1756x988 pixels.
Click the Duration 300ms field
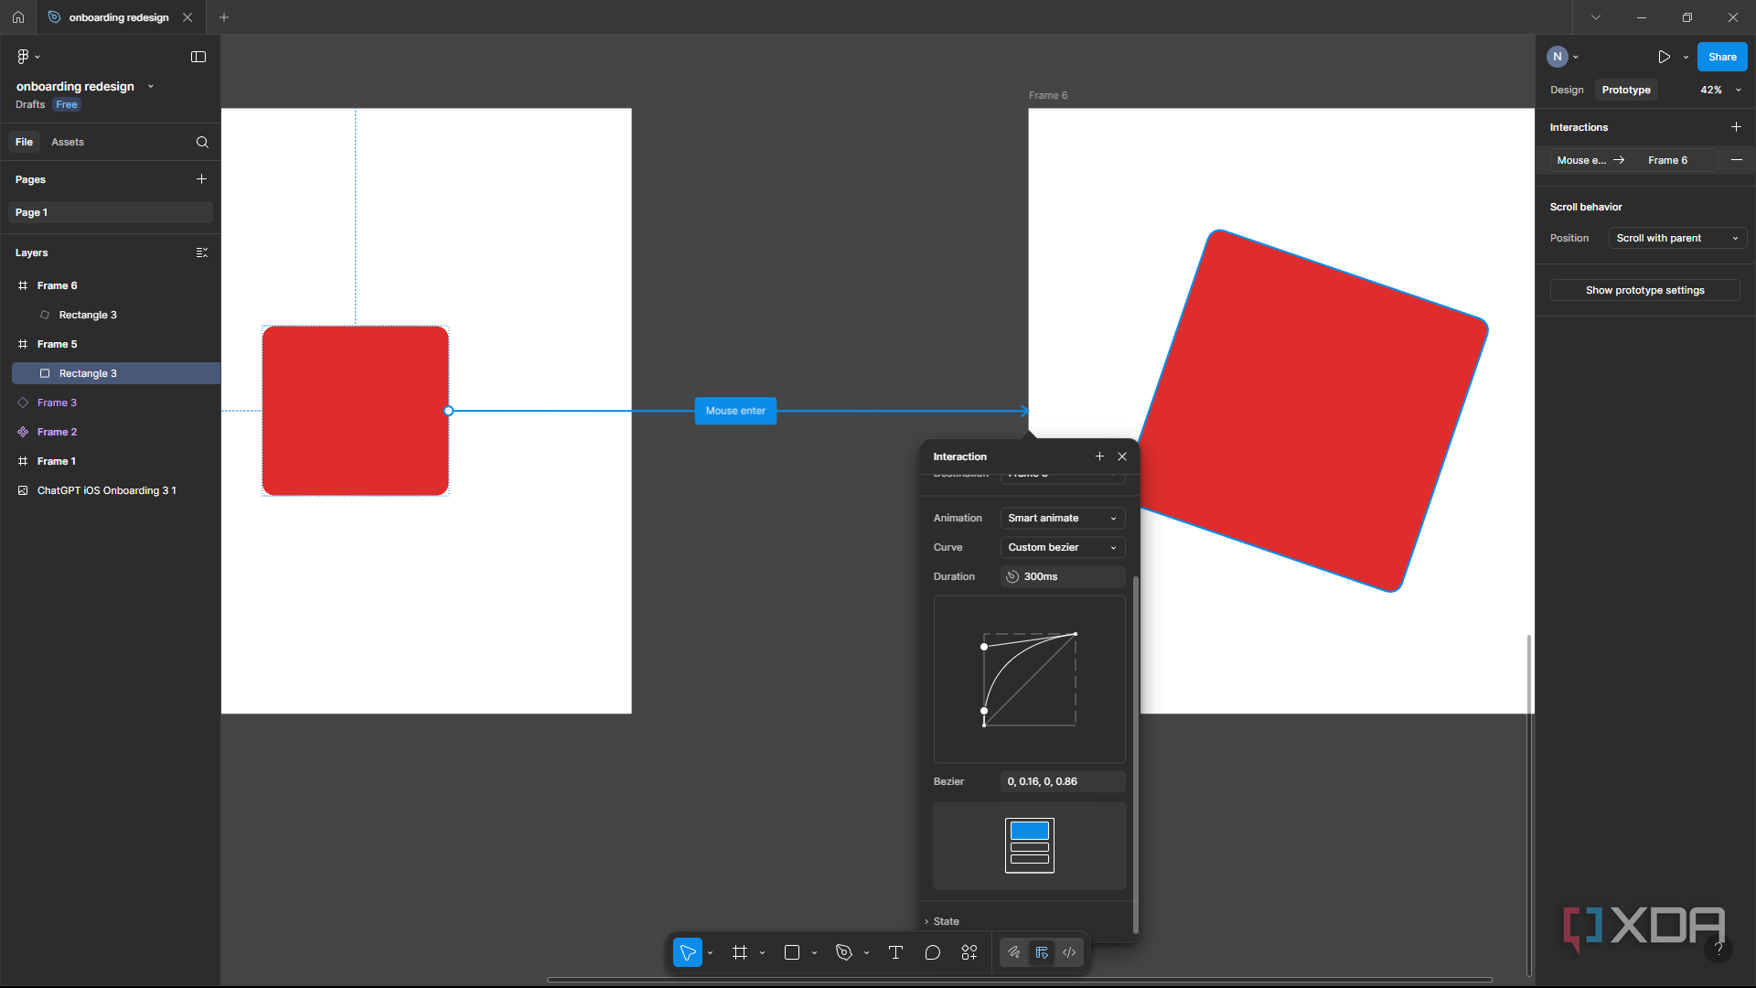pos(1063,576)
